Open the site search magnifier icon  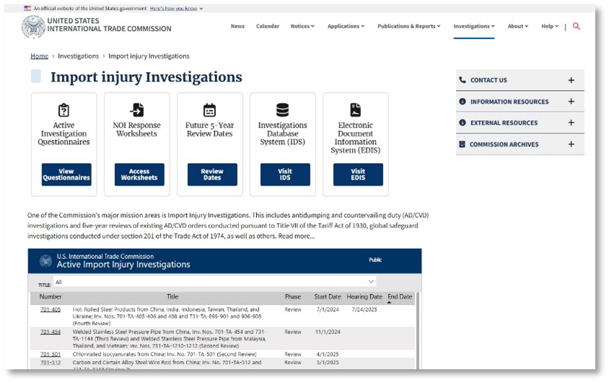(577, 26)
